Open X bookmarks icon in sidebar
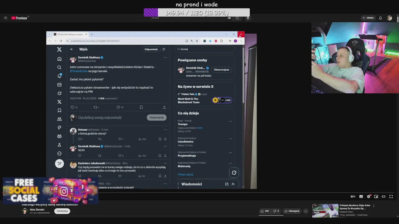This screenshot has height=224, width=399. [x=59, y=110]
